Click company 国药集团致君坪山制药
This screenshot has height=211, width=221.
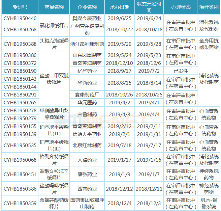(x=87, y=203)
